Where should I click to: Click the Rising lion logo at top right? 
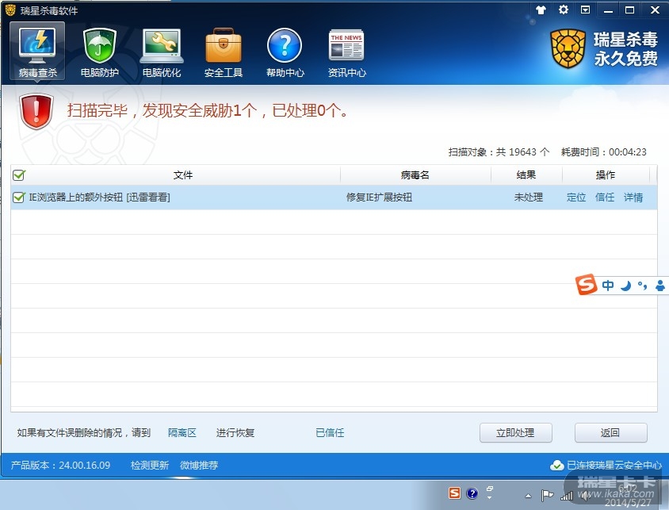[568, 48]
